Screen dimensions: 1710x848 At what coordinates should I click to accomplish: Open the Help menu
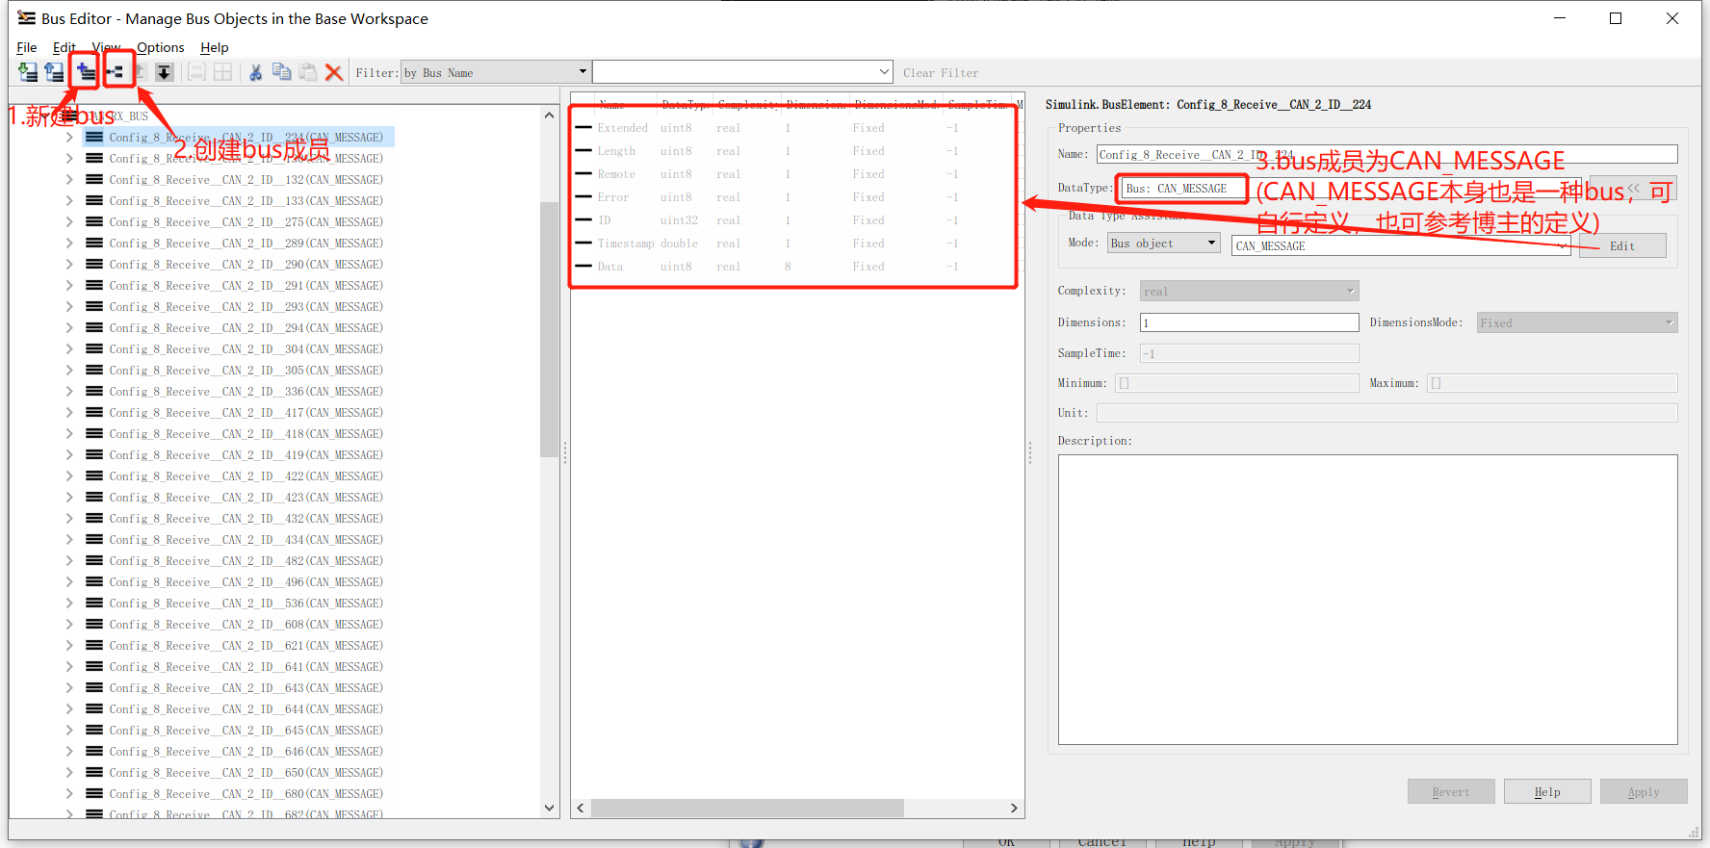tap(214, 47)
